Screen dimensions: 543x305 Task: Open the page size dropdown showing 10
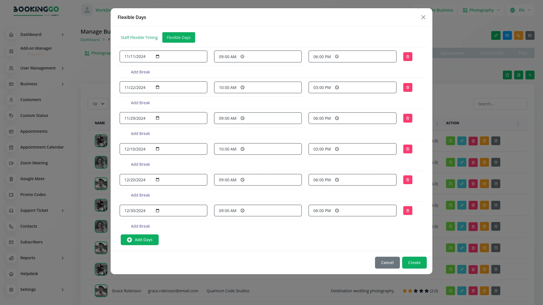click(x=98, y=104)
